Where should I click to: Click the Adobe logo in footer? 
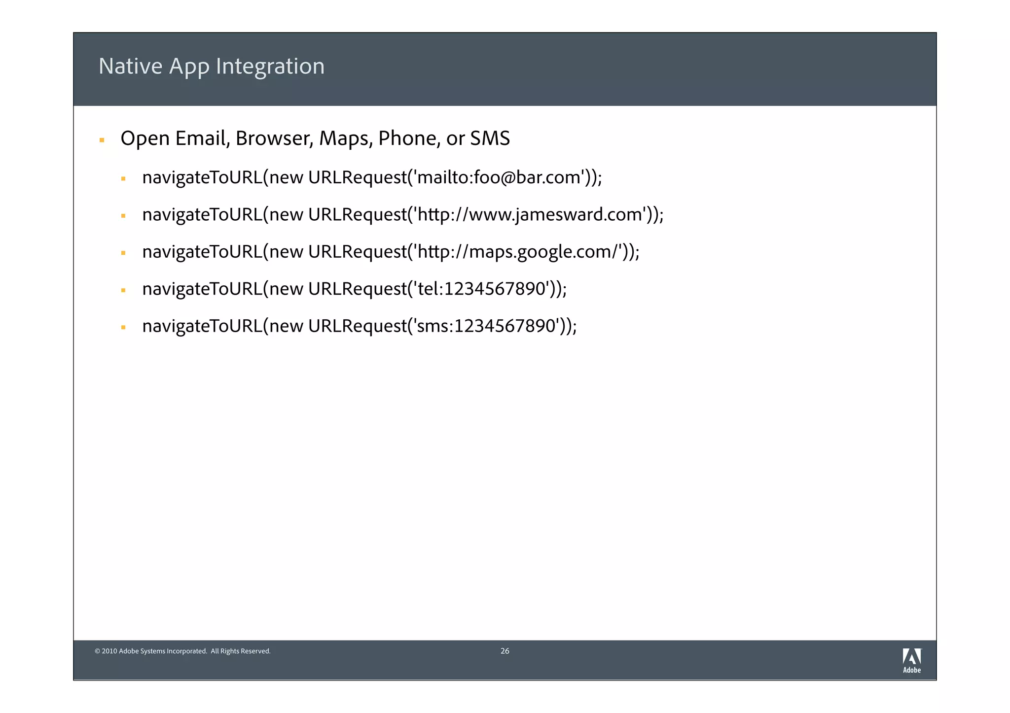point(911,656)
